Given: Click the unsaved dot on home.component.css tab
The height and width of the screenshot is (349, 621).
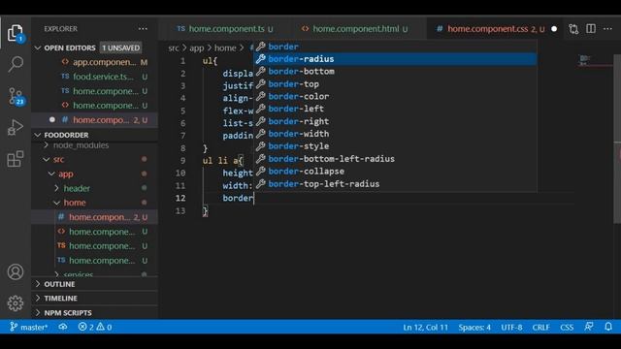Looking at the screenshot, I should point(554,29).
